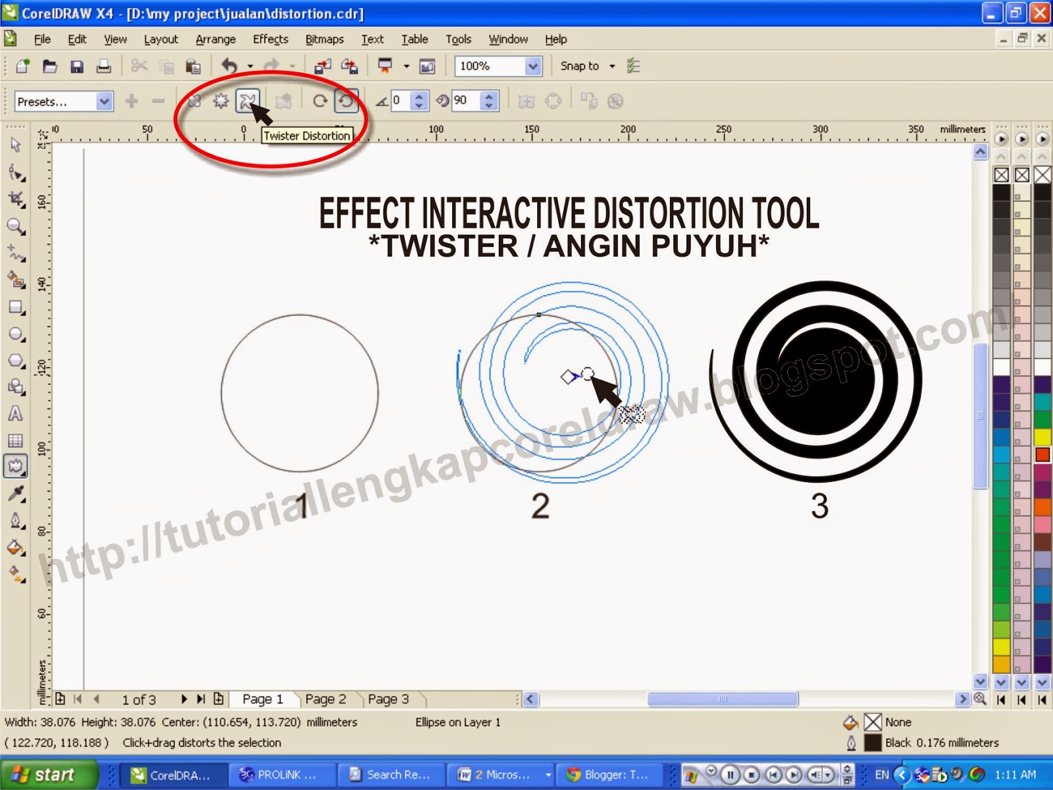This screenshot has height=790, width=1053.
Task: Select the Eyedropper tool
Action: pos(14,494)
